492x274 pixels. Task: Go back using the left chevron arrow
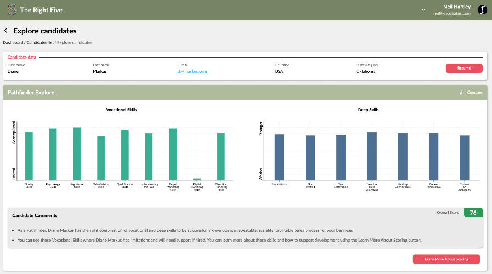[6, 31]
